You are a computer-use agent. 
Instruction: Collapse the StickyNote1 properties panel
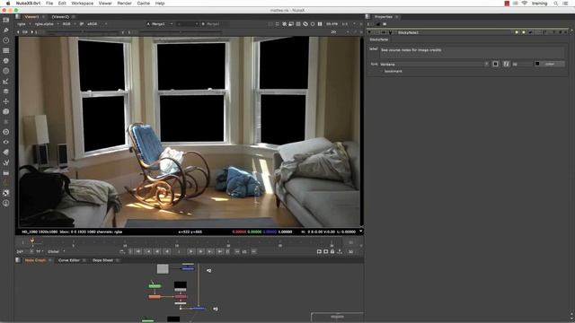click(369, 32)
